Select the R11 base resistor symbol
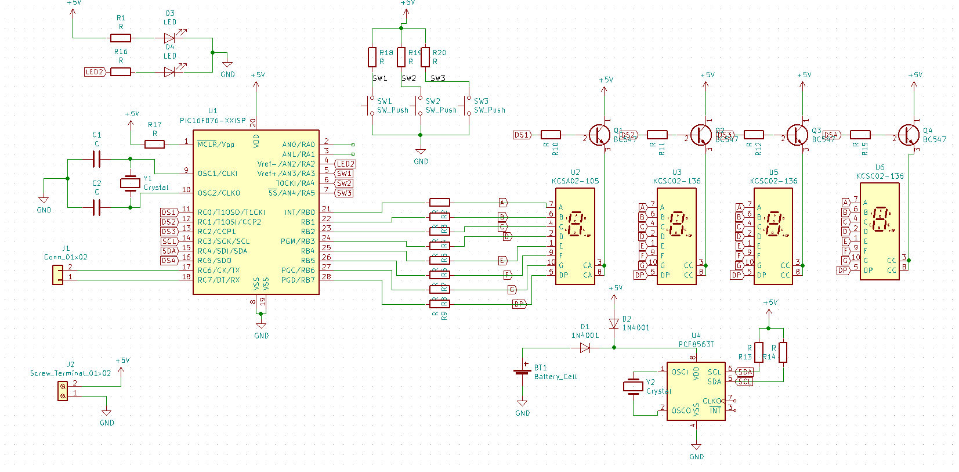The width and height of the screenshot is (959, 472). pyautogui.click(x=657, y=135)
